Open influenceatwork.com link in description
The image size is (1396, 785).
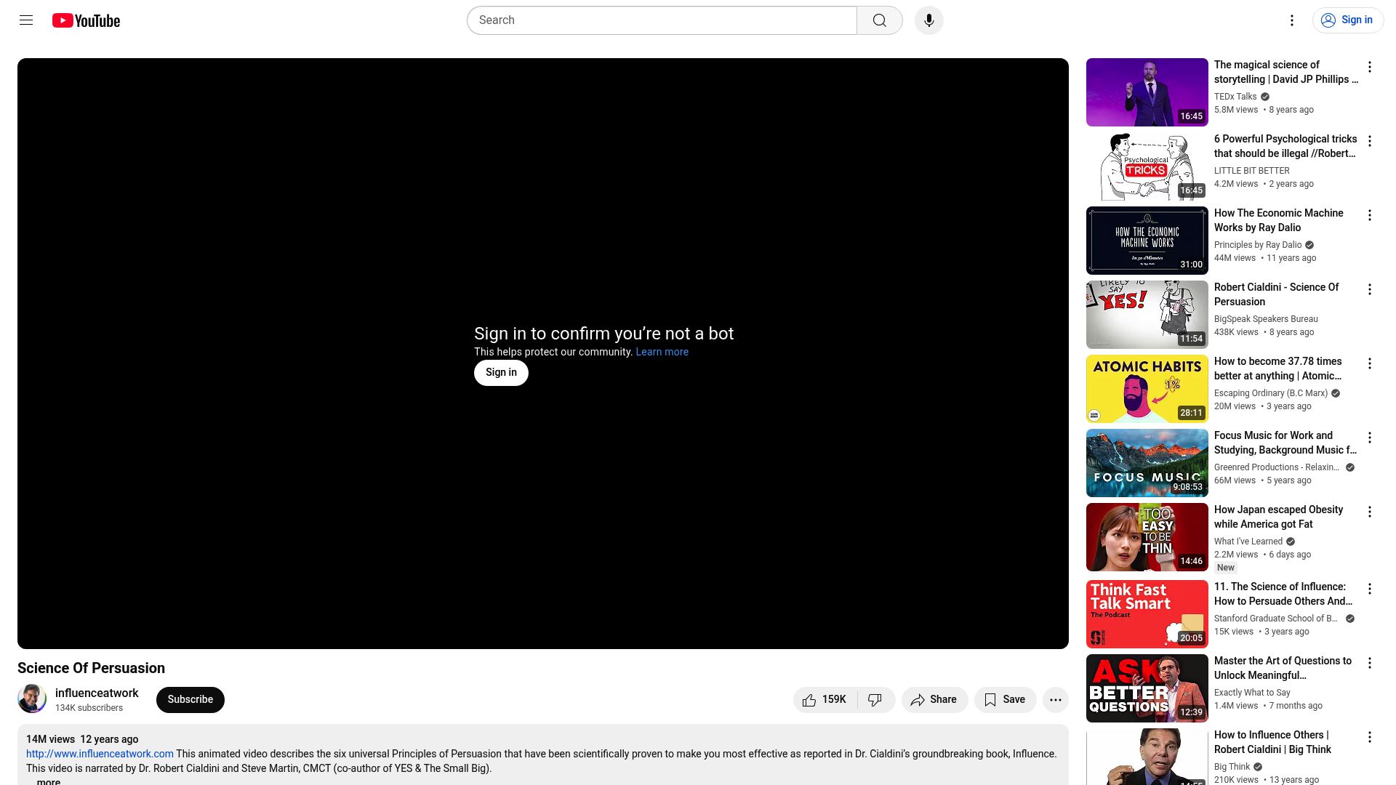[100, 754]
